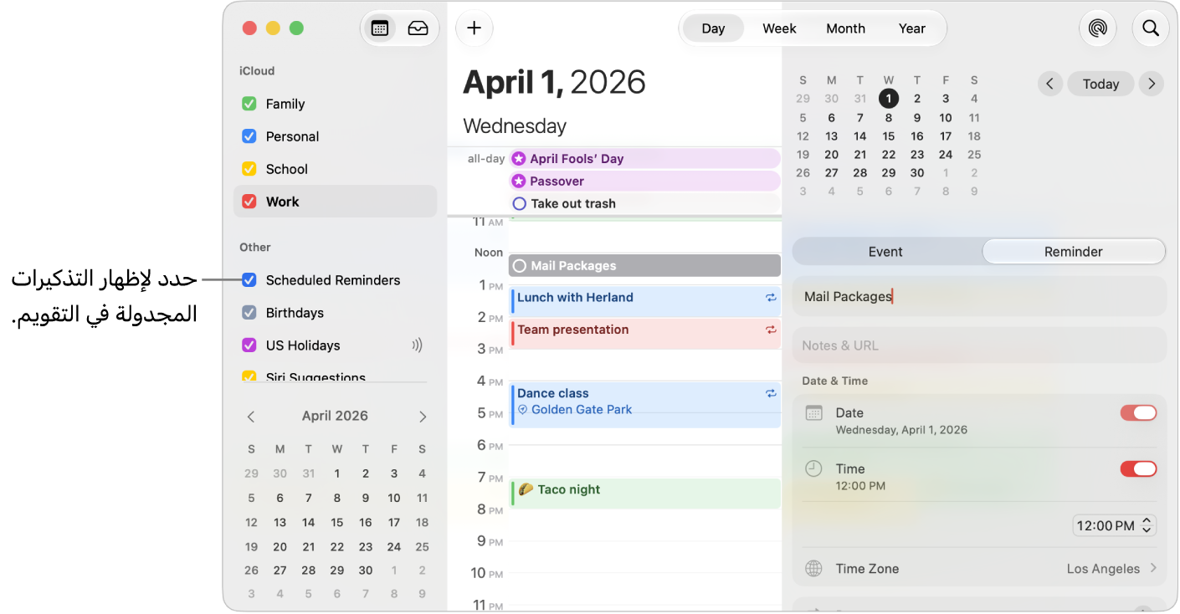1180x614 pixels.
Task: Click the clock icon beside Time
Action: pyautogui.click(x=813, y=469)
